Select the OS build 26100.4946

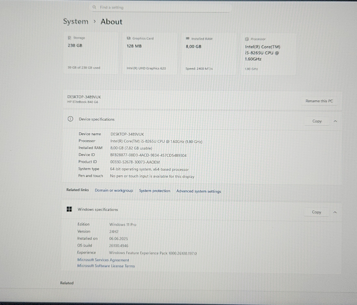tap(119, 245)
